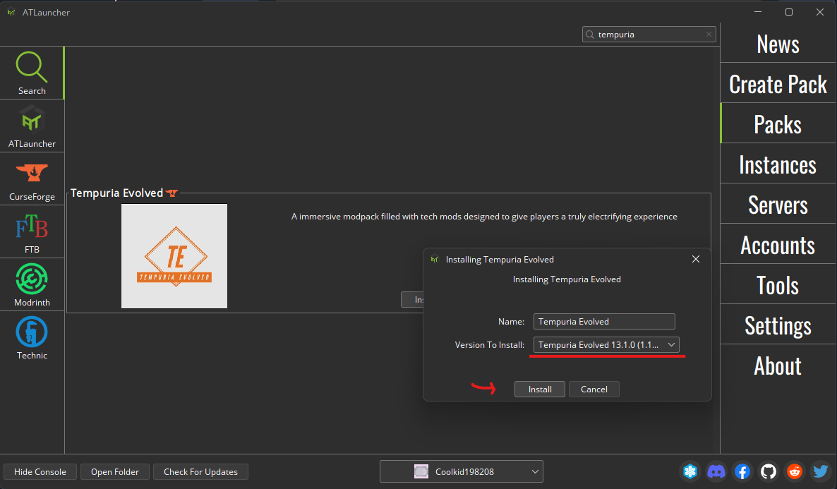The height and width of the screenshot is (489, 837).
Task: Click the Open Folder button
Action: click(x=115, y=472)
